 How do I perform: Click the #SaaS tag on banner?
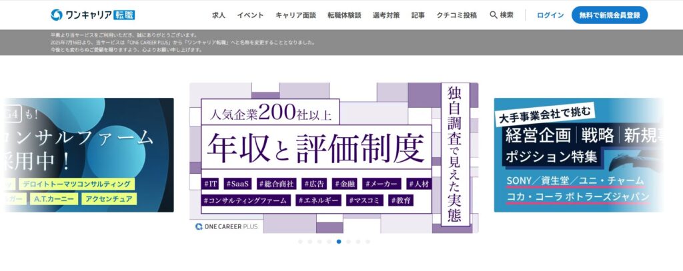point(238,184)
